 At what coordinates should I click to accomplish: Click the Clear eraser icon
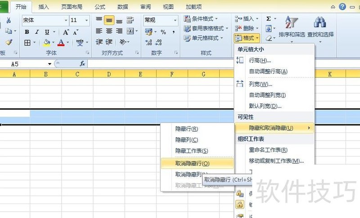click(269, 38)
